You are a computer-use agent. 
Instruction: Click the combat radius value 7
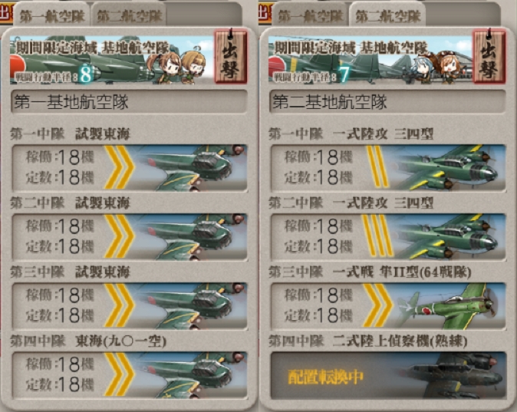(x=344, y=74)
